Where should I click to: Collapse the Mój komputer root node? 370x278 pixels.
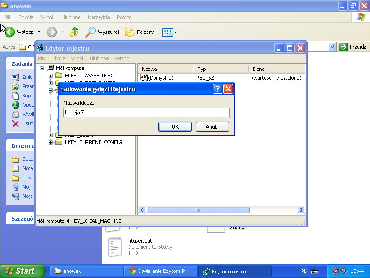point(42,68)
